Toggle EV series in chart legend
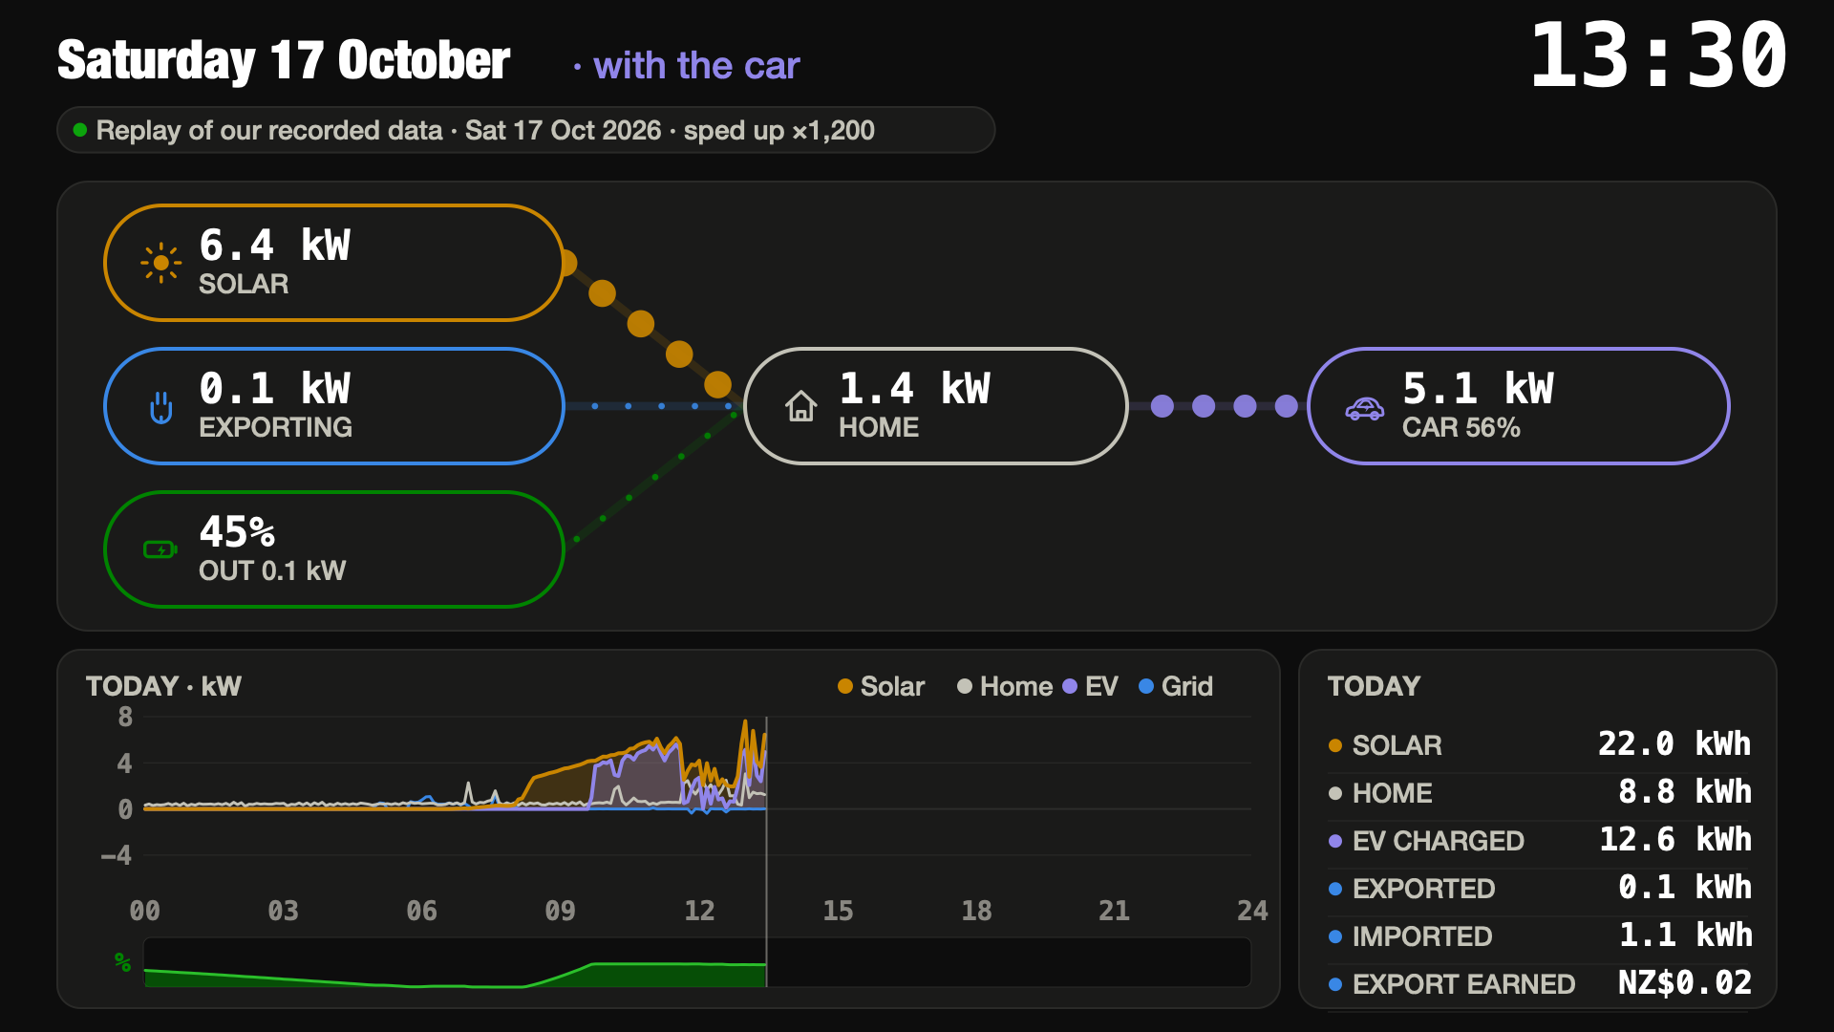Image resolution: width=1834 pixels, height=1032 pixels. pos(1090,686)
